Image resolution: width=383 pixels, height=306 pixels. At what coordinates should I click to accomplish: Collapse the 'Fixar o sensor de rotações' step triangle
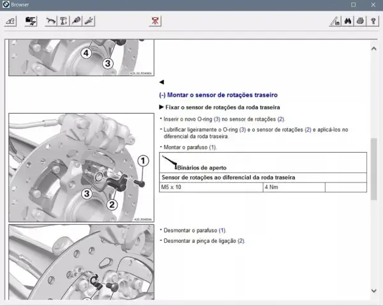pos(161,107)
